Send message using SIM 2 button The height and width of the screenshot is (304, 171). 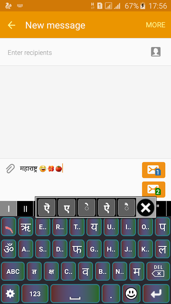154,189
